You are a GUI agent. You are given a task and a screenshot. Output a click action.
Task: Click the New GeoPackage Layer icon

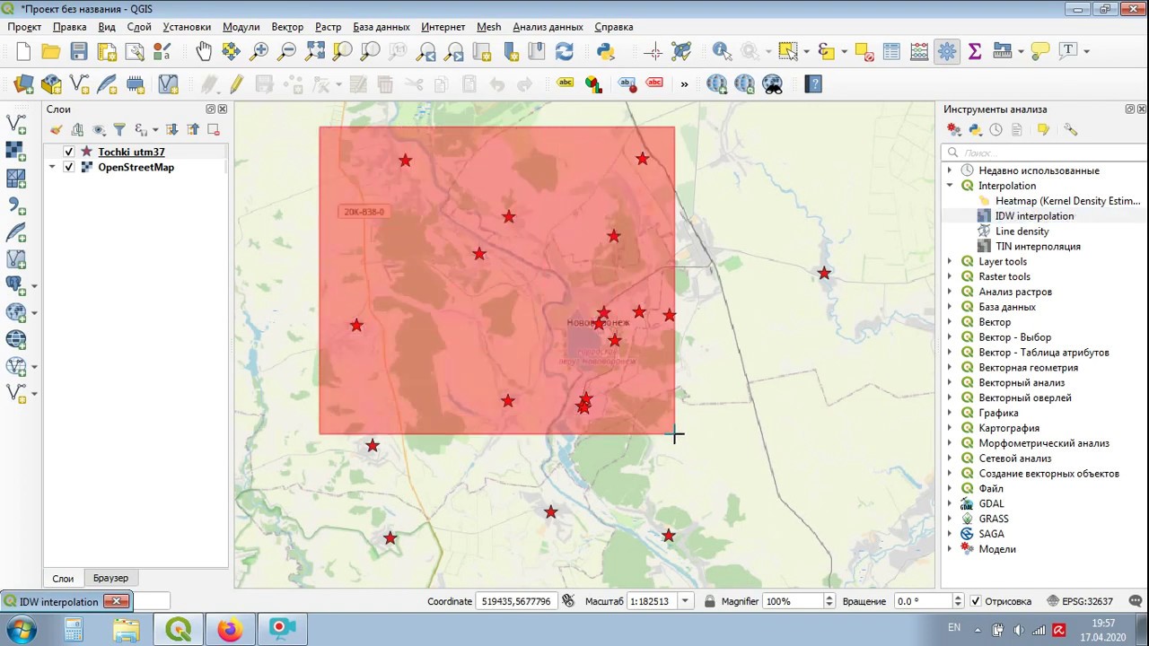51,84
